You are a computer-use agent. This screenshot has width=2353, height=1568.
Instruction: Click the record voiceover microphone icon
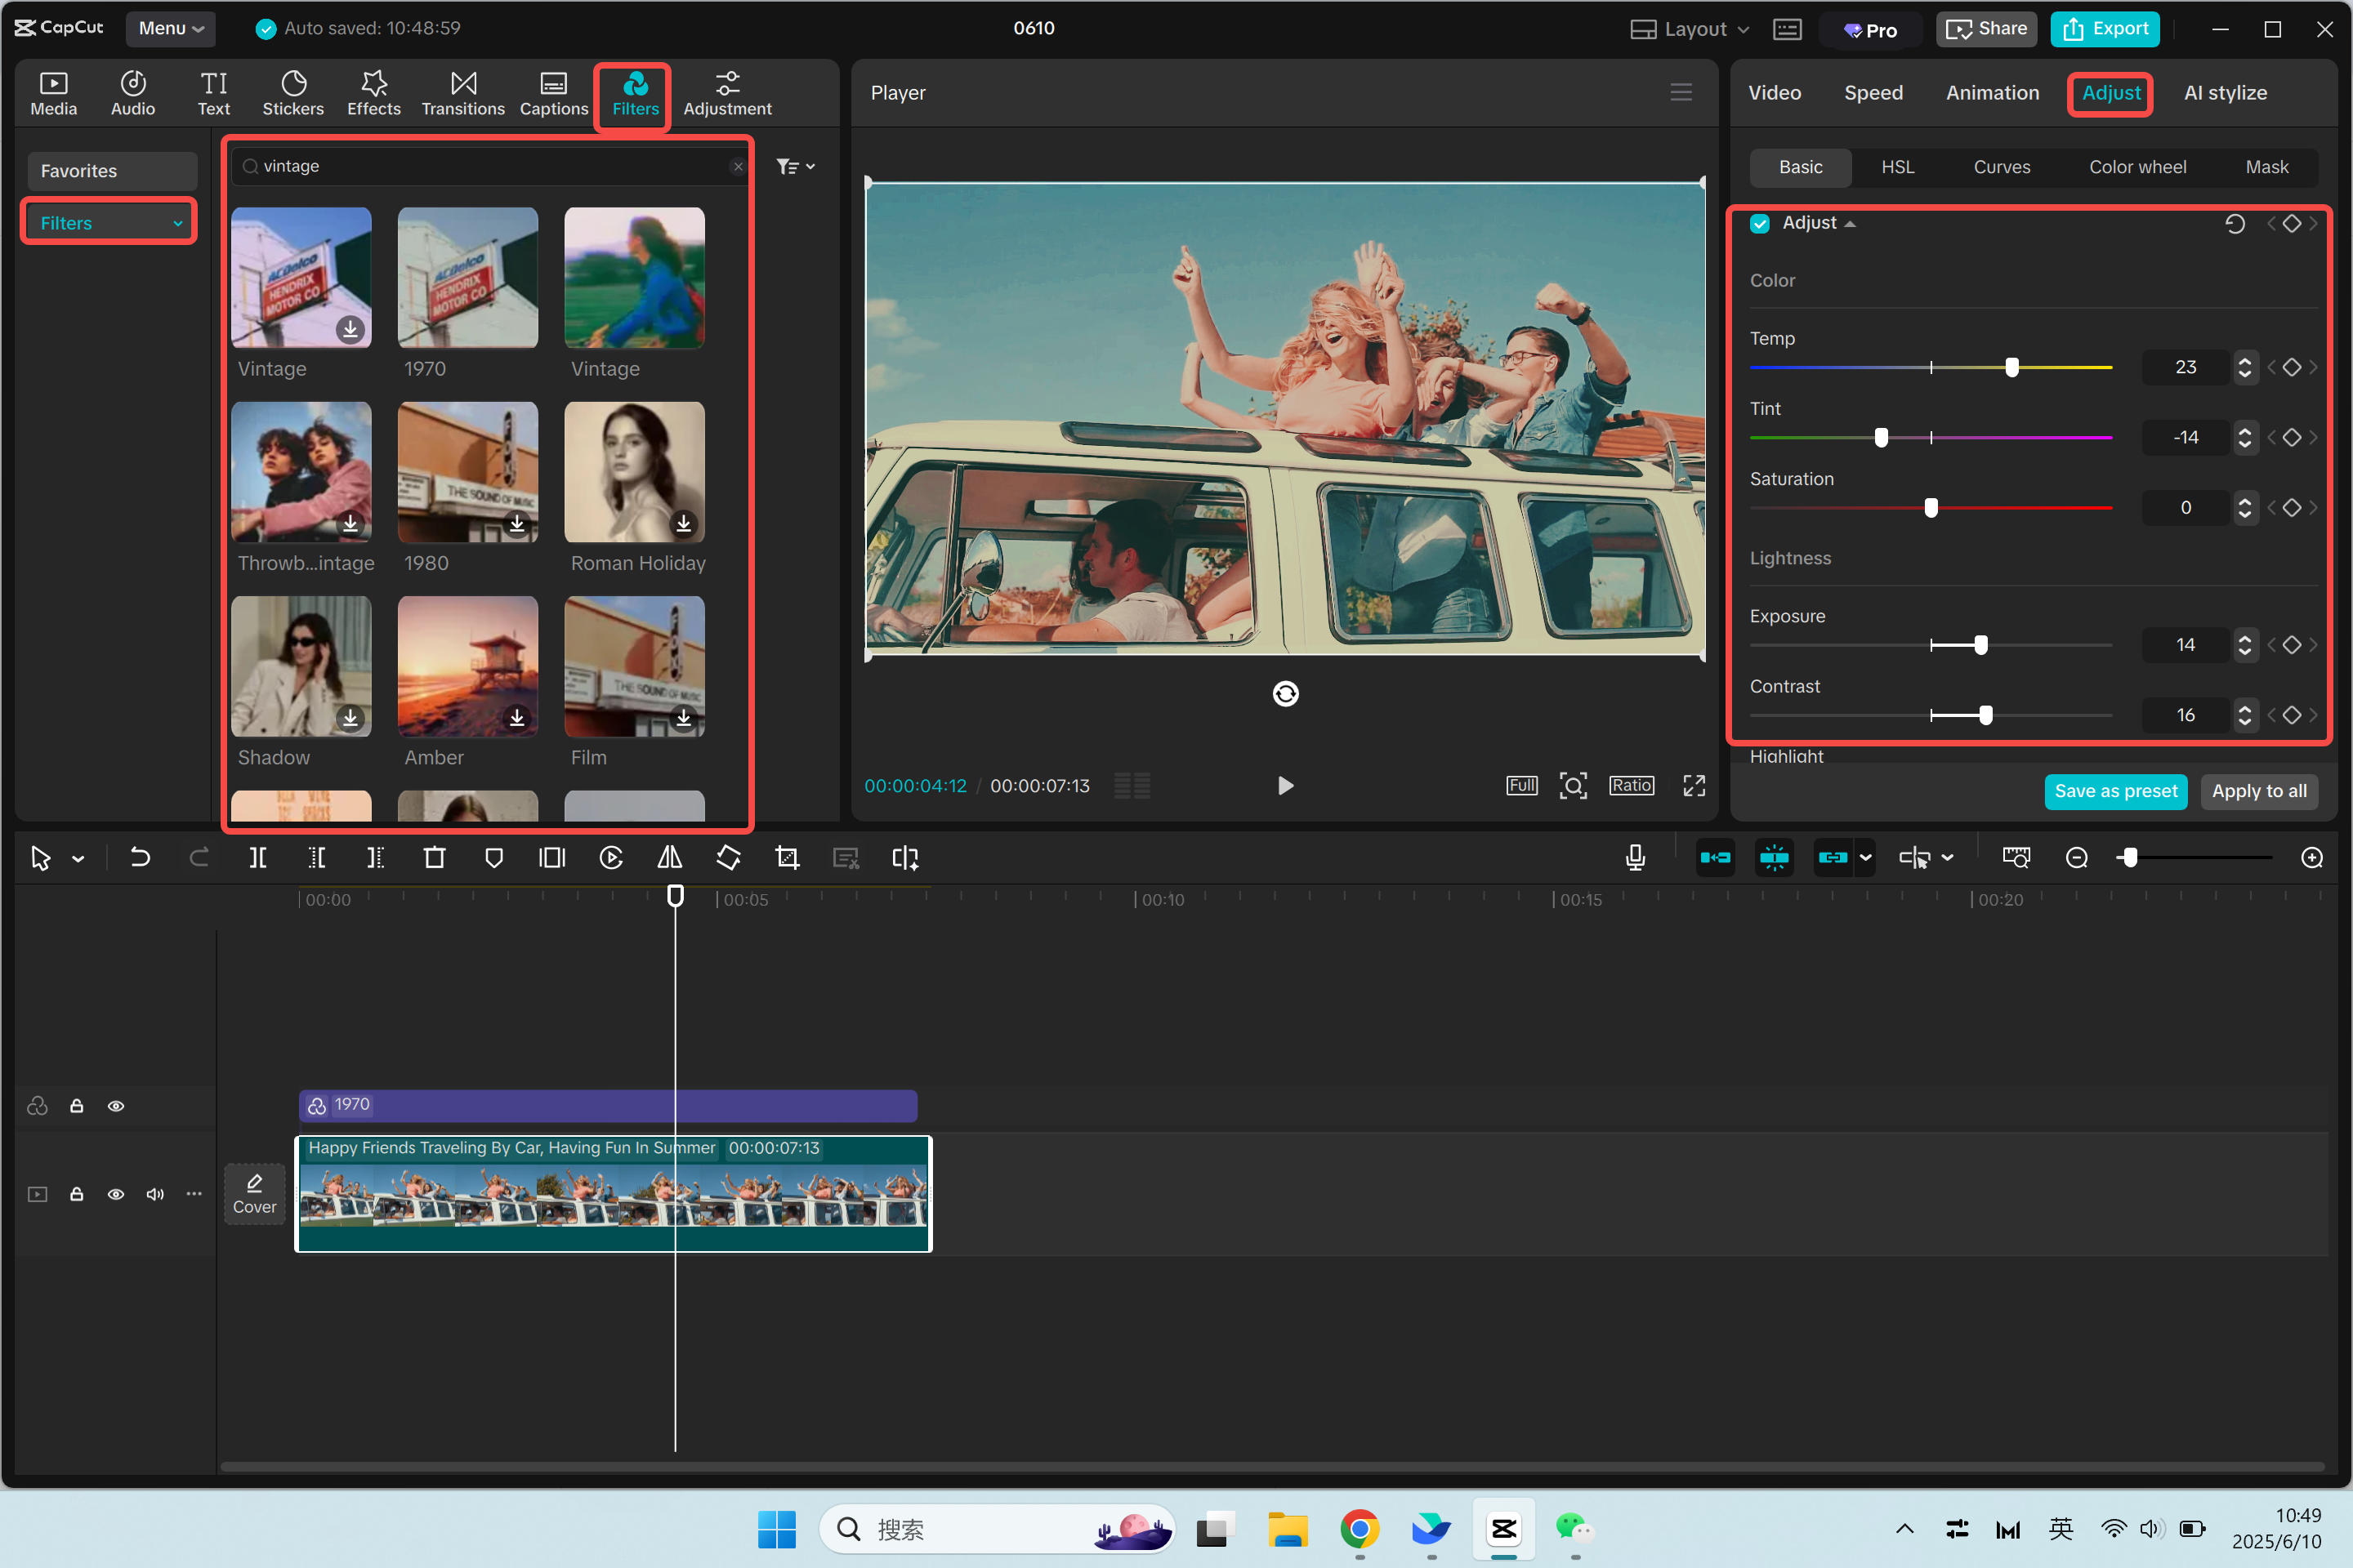[1635, 857]
